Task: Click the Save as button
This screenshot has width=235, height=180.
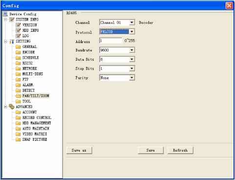Action: click(79, 150)
